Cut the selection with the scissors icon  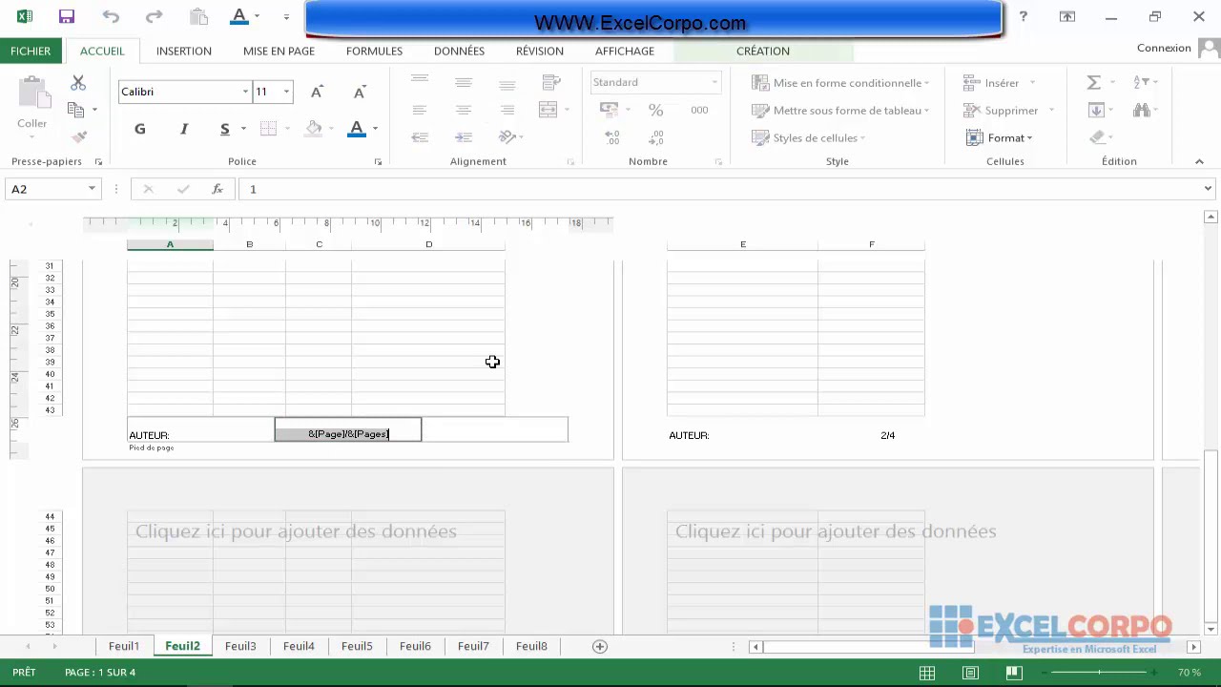[78, 84]
